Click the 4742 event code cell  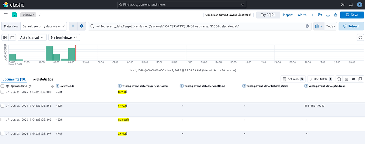(x=59, y=134)
